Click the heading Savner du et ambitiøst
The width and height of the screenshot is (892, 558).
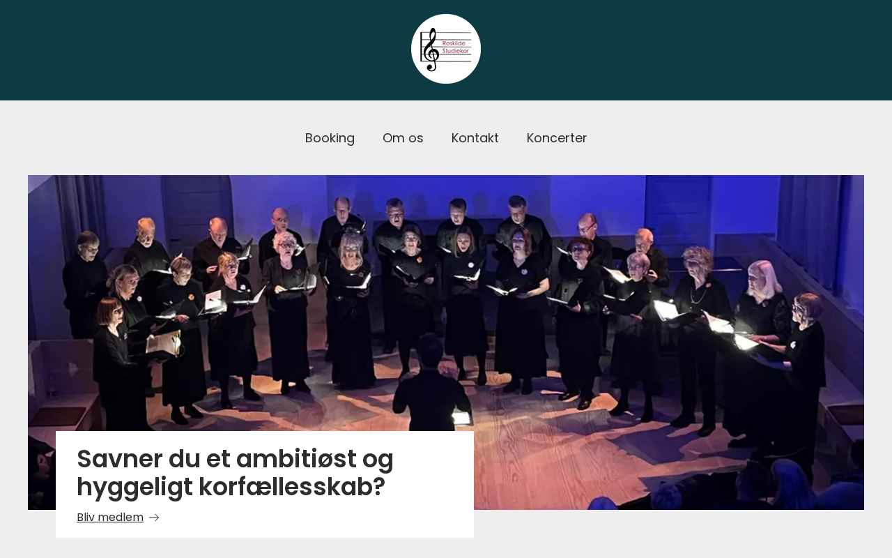point(235,473)
